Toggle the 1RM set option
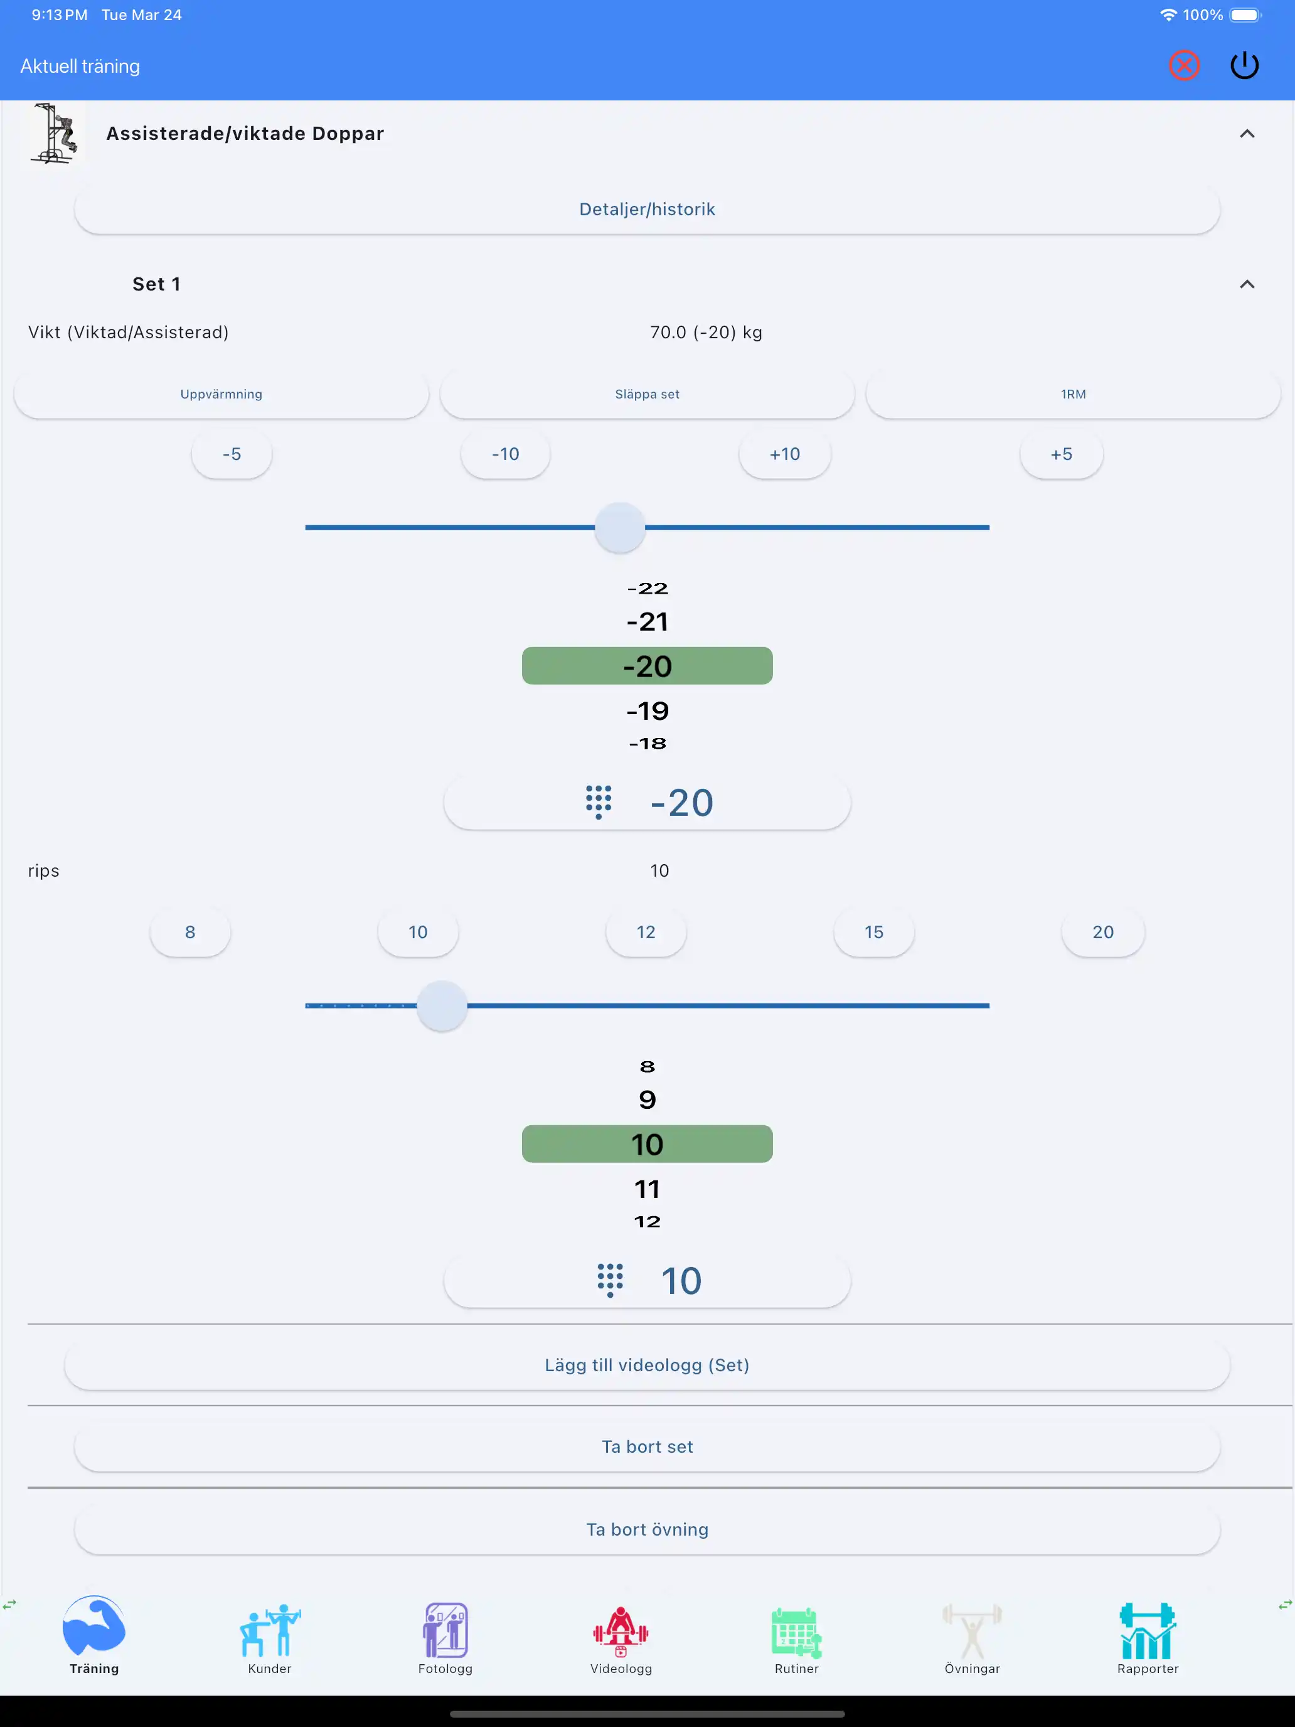Viewport: 1295px width, 1727px height. tap(1072, 394)
